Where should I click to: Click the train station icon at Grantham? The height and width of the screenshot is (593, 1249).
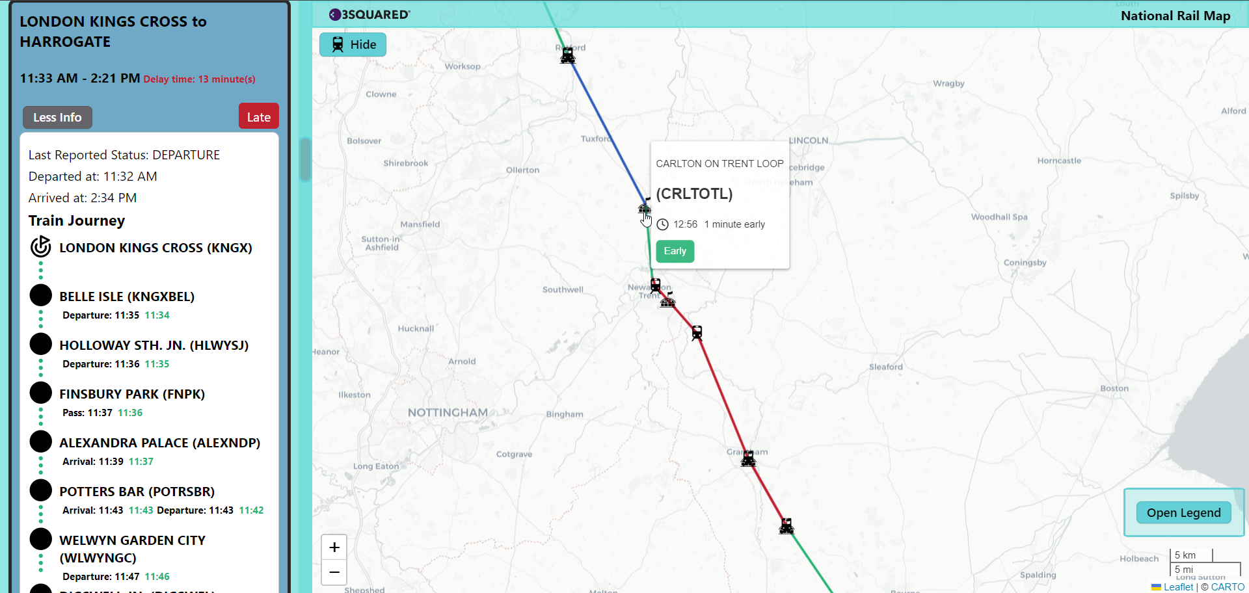pyautogui.click(x=749, y=459)
